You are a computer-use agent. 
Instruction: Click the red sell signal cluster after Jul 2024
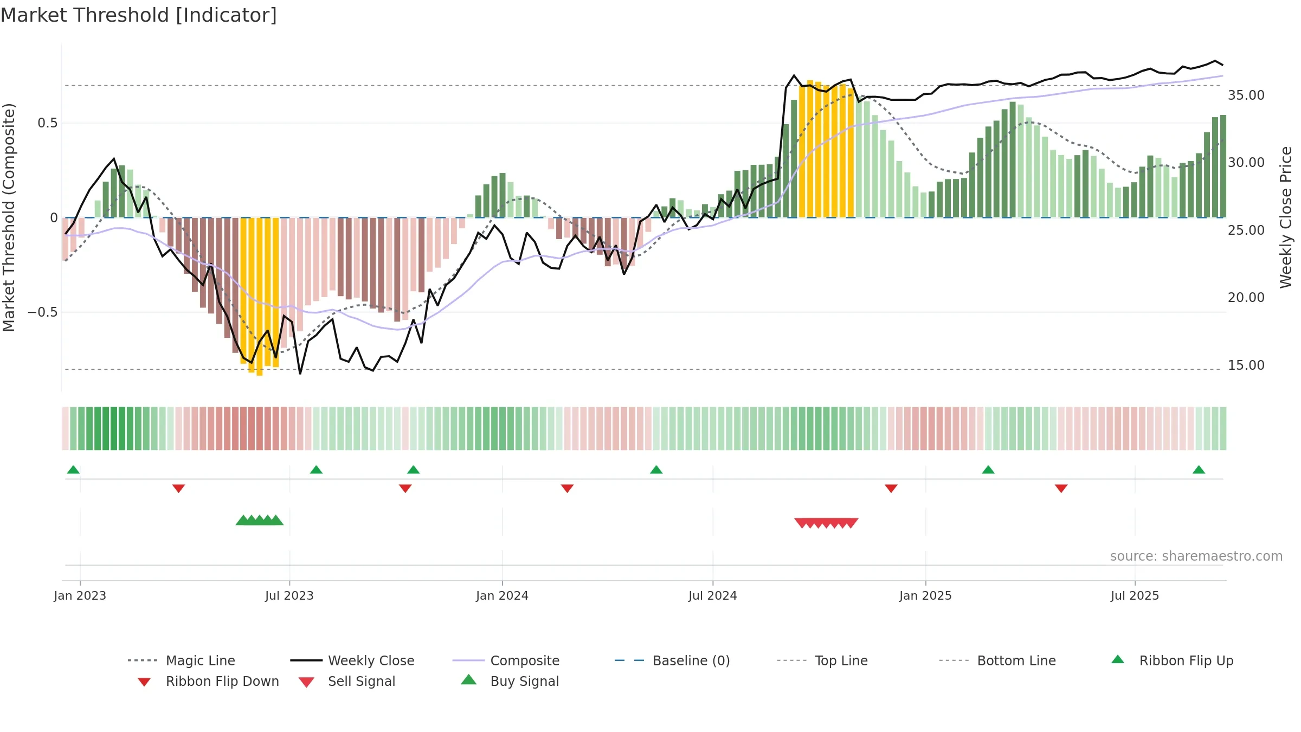(826, 523)
